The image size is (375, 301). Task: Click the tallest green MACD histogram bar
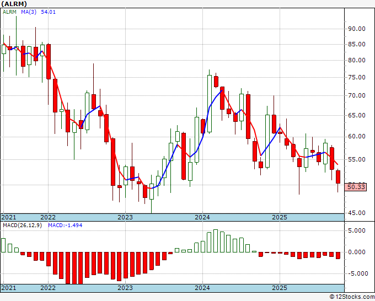pyautogui.click(x=216, y=241)
